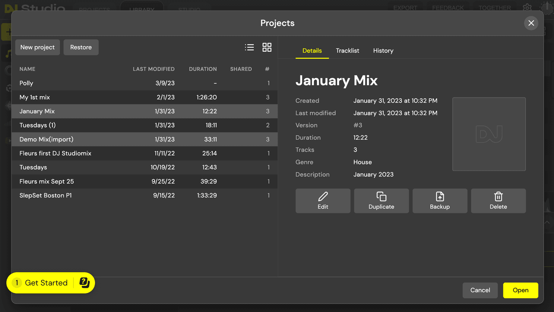
Task: Click the Version value #3
Action: pyautogui.click(x=358, y=125)
